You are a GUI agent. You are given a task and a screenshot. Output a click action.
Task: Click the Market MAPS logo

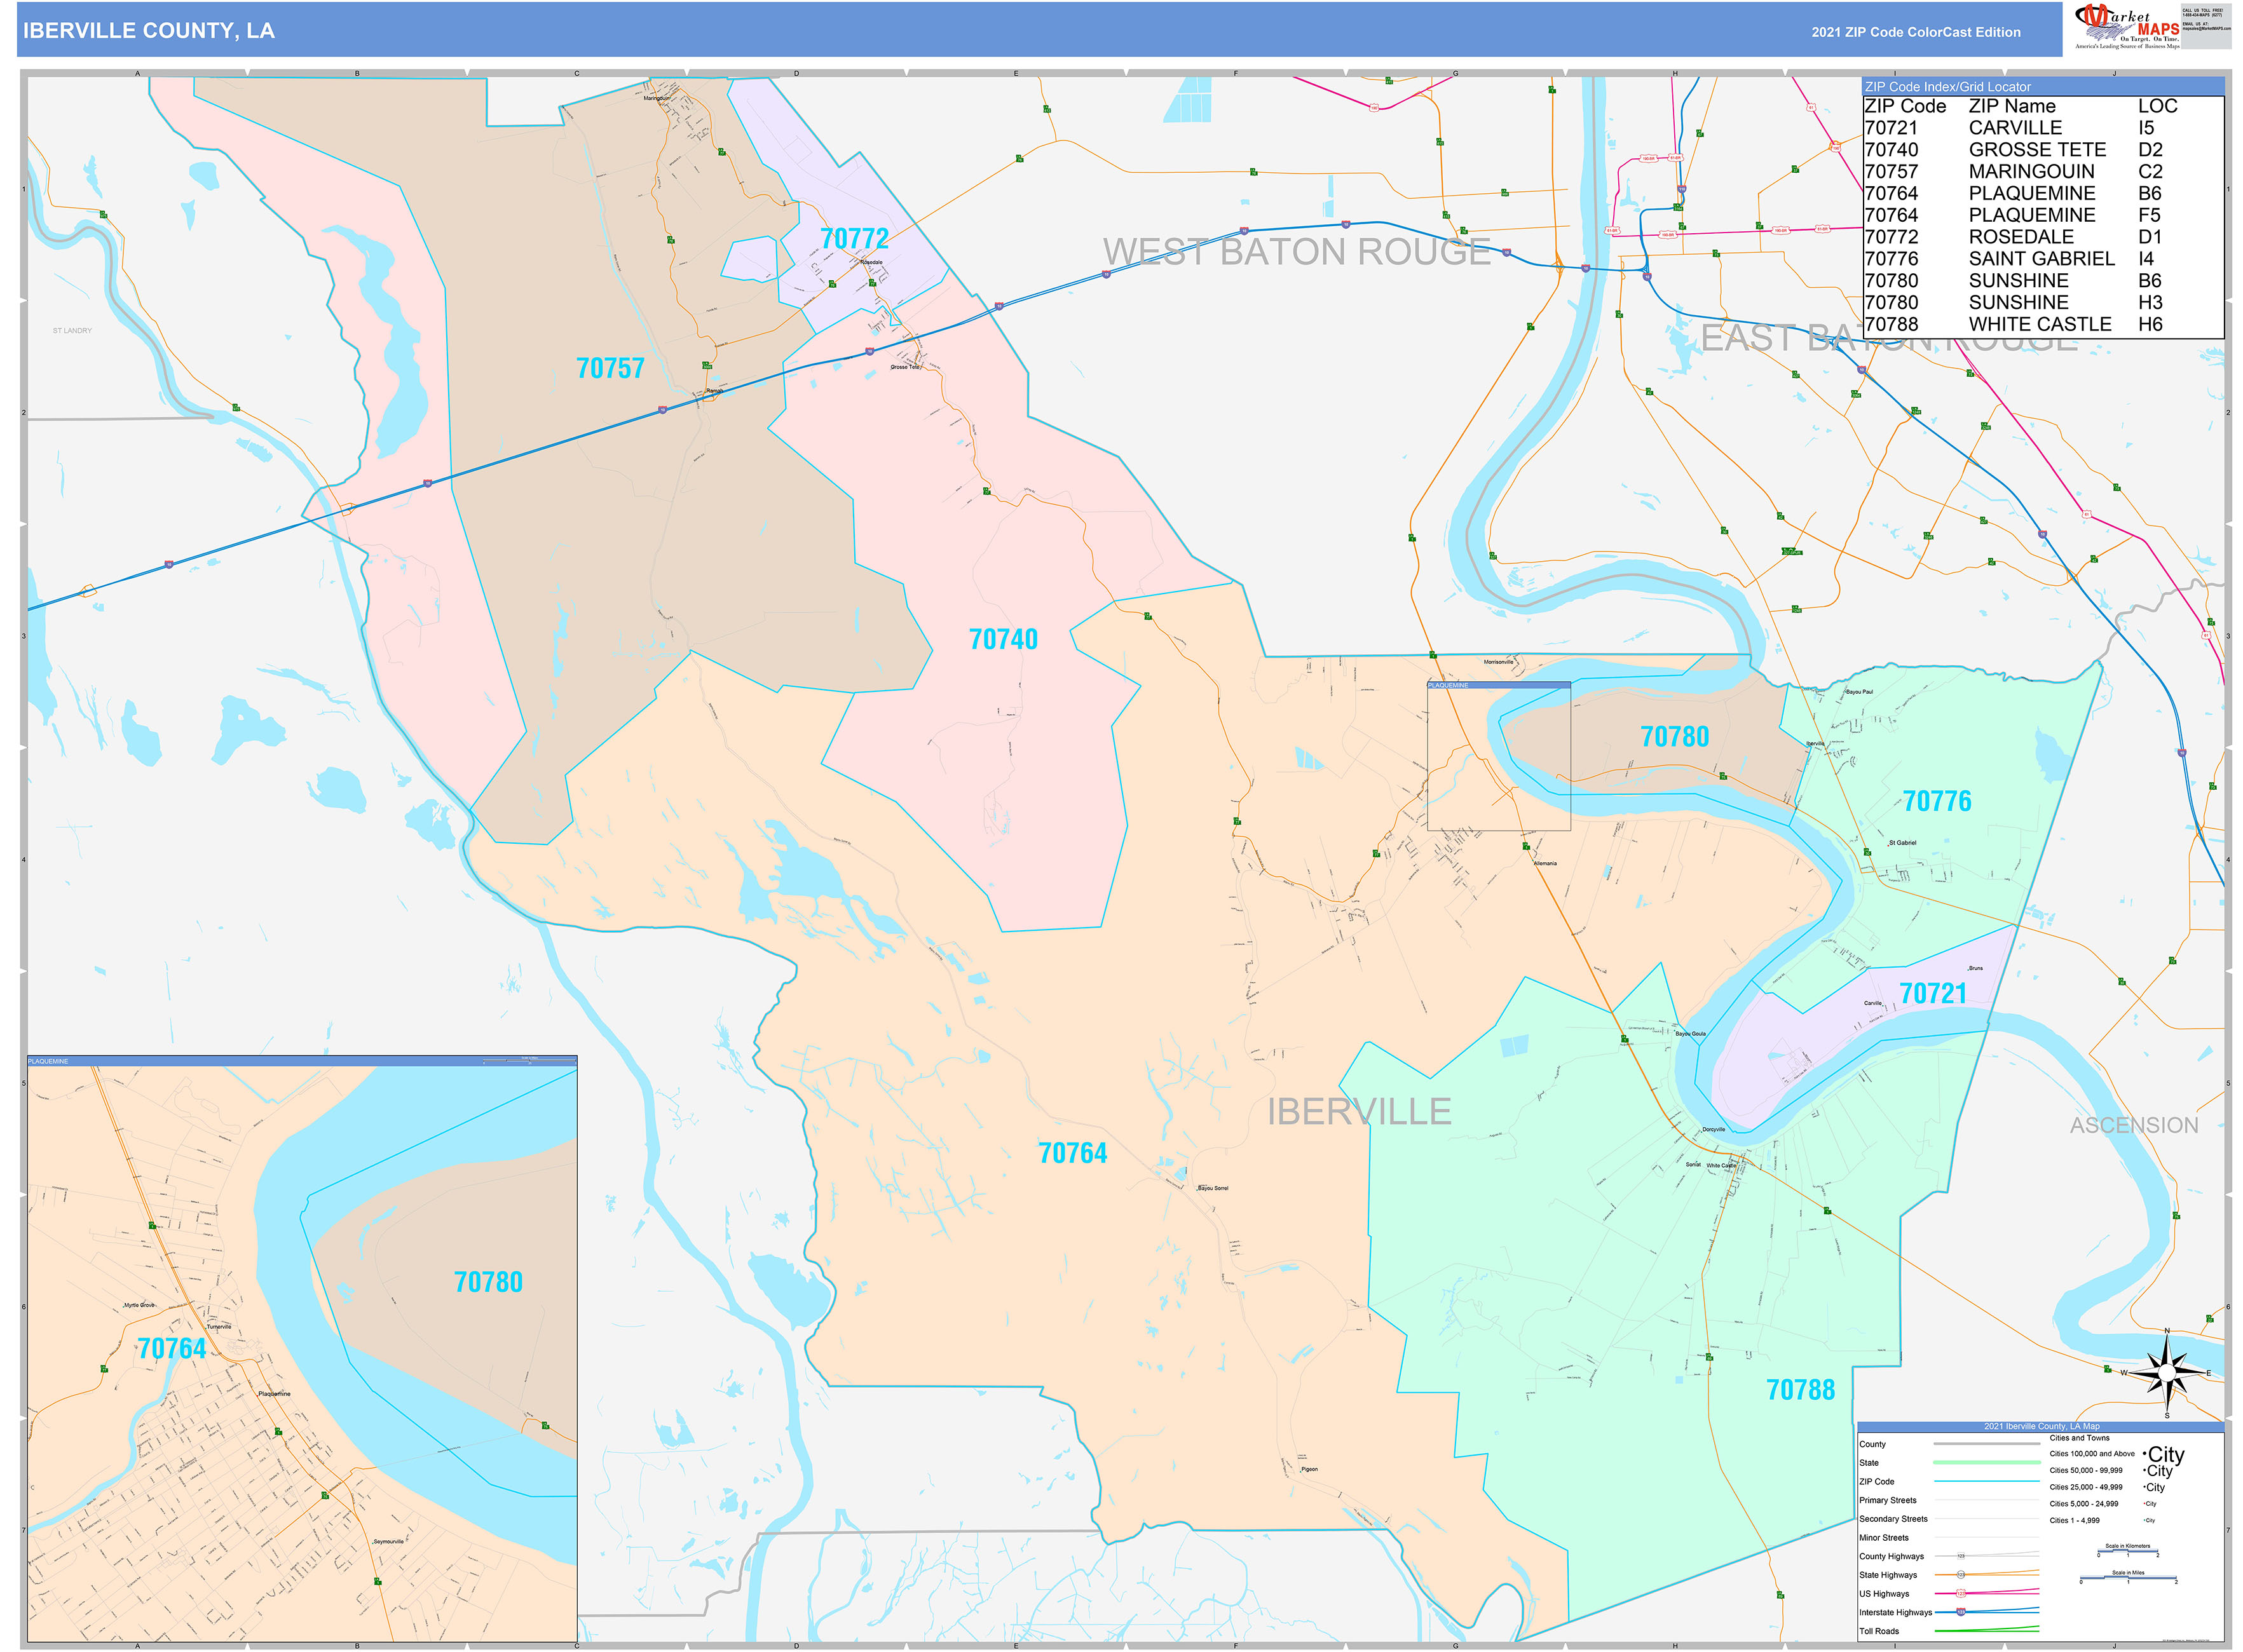pyautogui.click(x=2127, y=26)
